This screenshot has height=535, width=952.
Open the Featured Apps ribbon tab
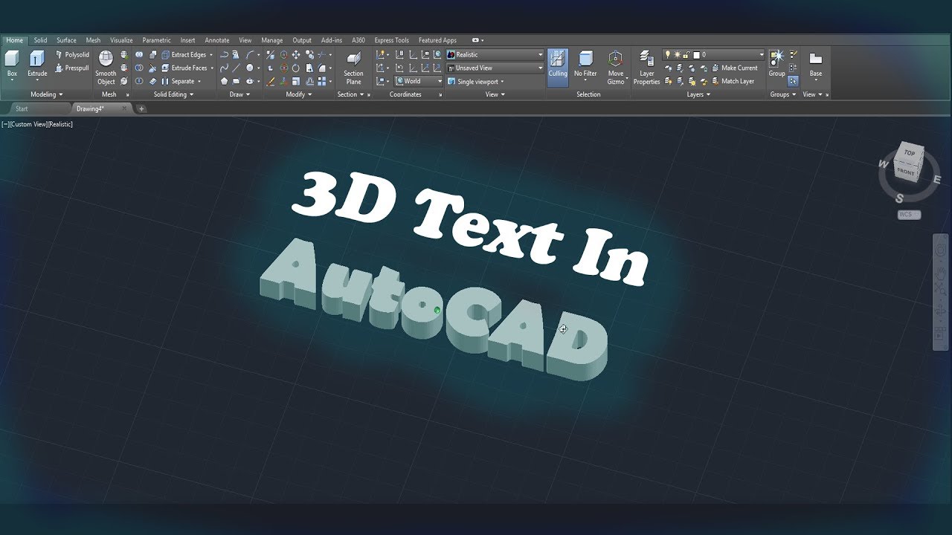[x=437, y=40]
